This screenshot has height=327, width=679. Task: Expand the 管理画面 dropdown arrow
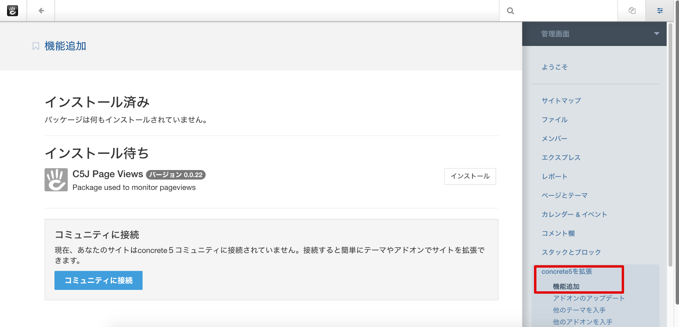tap(656, 34)
